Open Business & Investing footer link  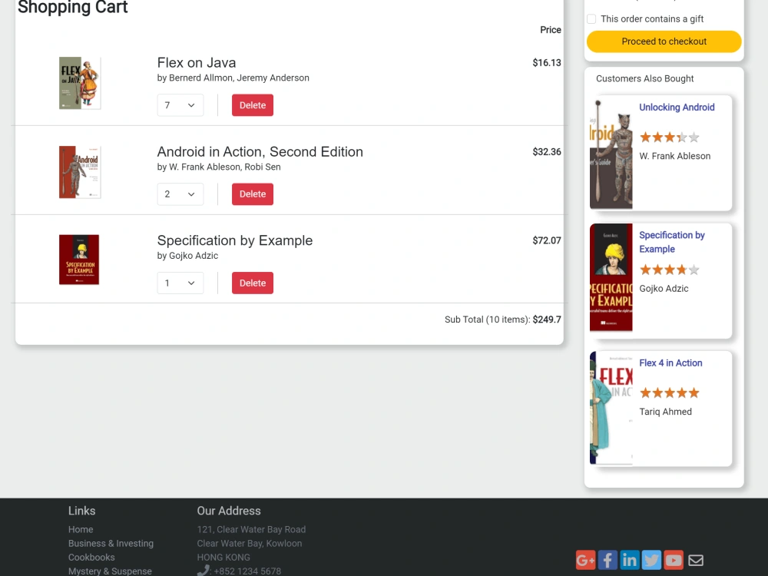[x=111, y=543]
